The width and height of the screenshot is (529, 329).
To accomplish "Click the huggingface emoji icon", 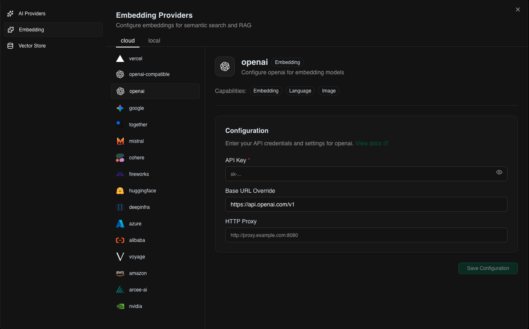I will pyautogui.click(x=120, y=191).
